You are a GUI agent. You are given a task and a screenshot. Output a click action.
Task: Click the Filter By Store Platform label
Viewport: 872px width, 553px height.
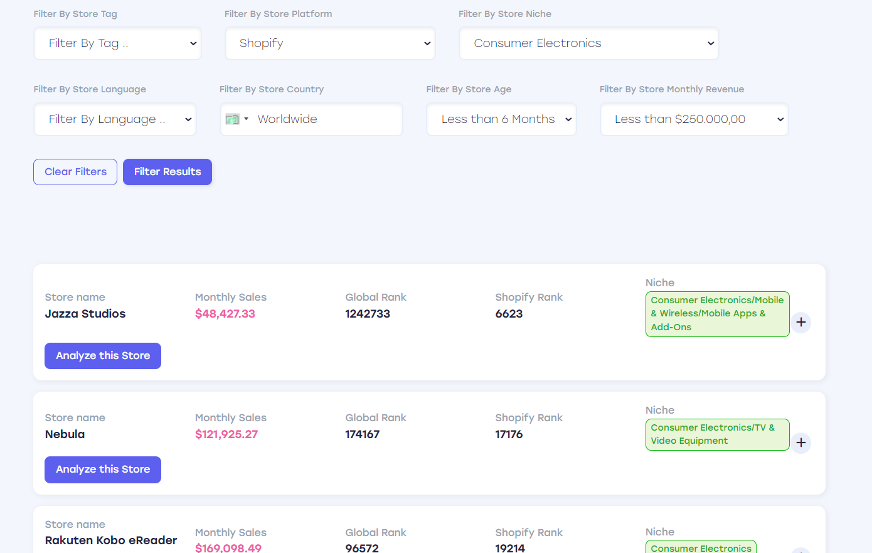click(x=279, y=14)
